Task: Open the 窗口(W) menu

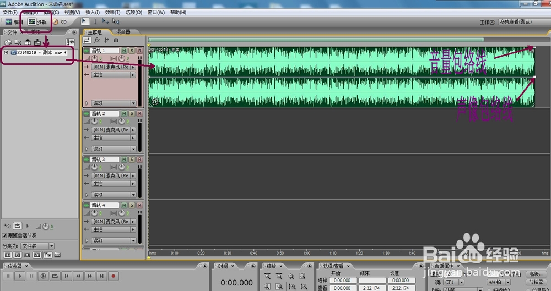Action: 156,12
